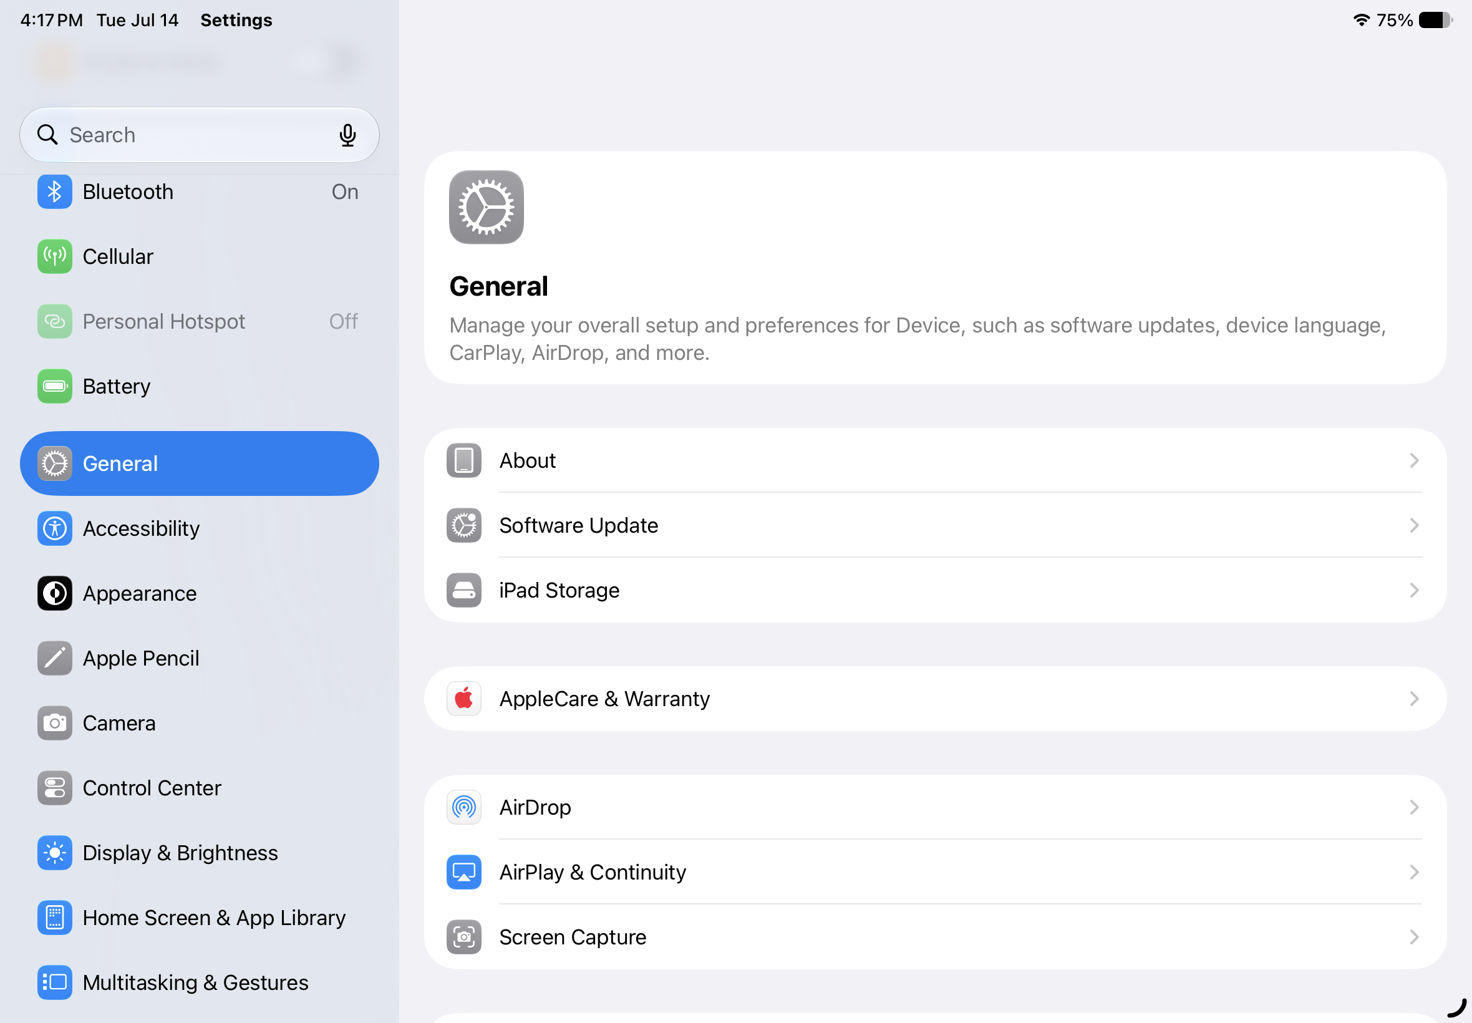The height and width of the screenshot is (1023, 1472).
Task: Expand the iPad Storage row chevron
Action: (1414, 589)
